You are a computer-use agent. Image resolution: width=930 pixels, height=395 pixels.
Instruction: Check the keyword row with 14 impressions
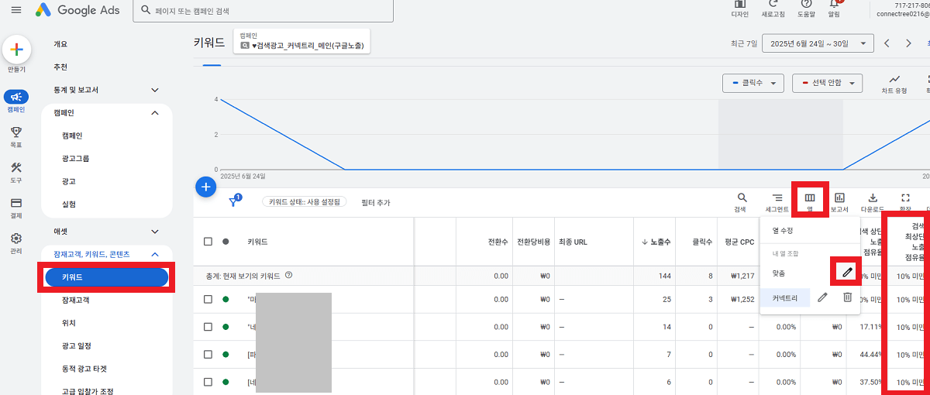pos(208,327)
